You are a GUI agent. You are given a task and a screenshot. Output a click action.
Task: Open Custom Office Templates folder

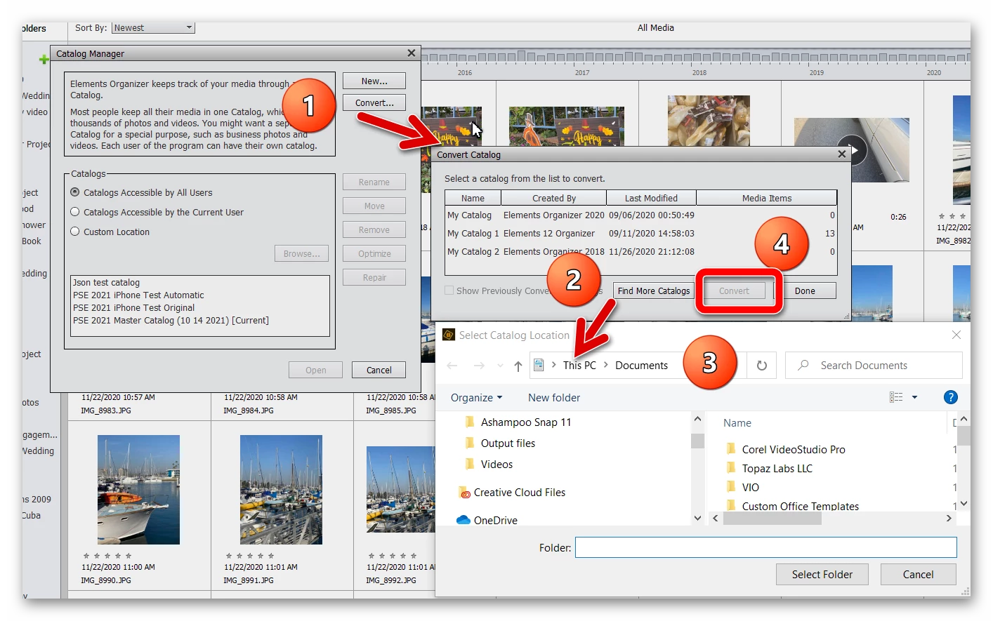point(792,506)
